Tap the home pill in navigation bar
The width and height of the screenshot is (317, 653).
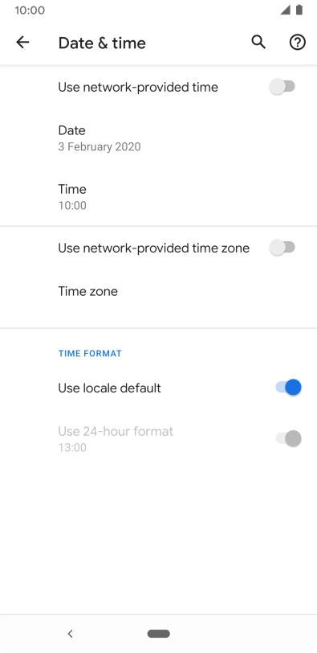tap(159, 634)
